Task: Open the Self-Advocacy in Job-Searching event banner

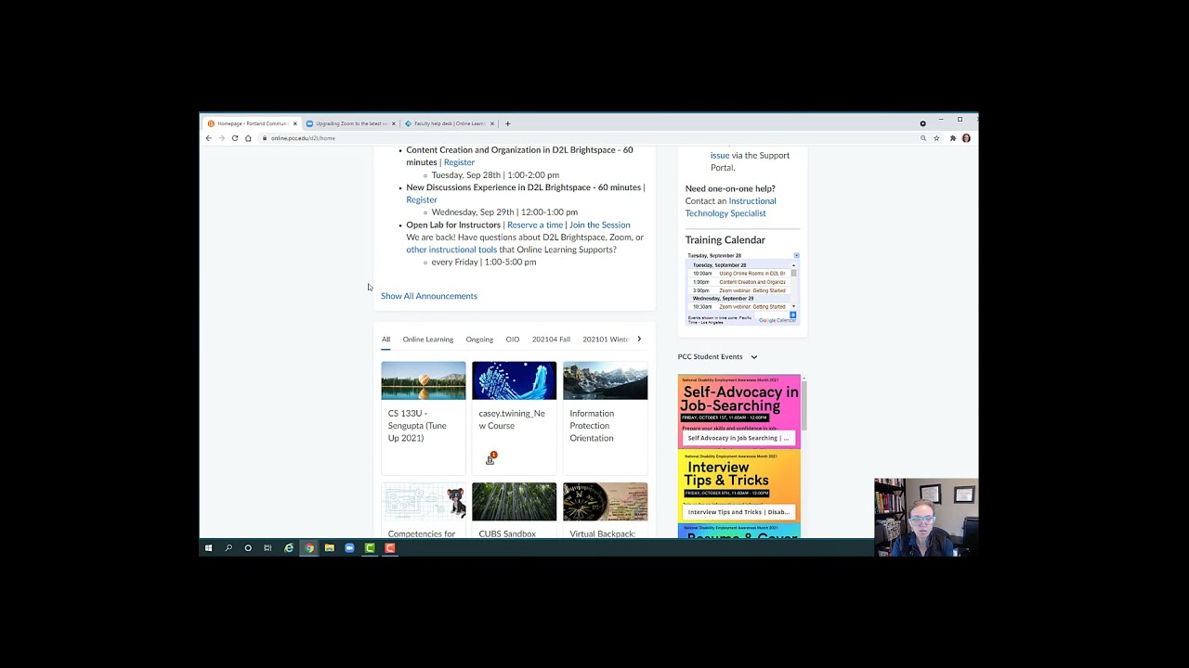Action: [x=739, y=411]
